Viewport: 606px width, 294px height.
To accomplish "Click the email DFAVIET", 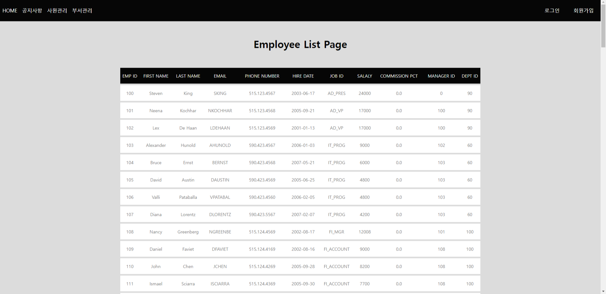I will 220,249.
